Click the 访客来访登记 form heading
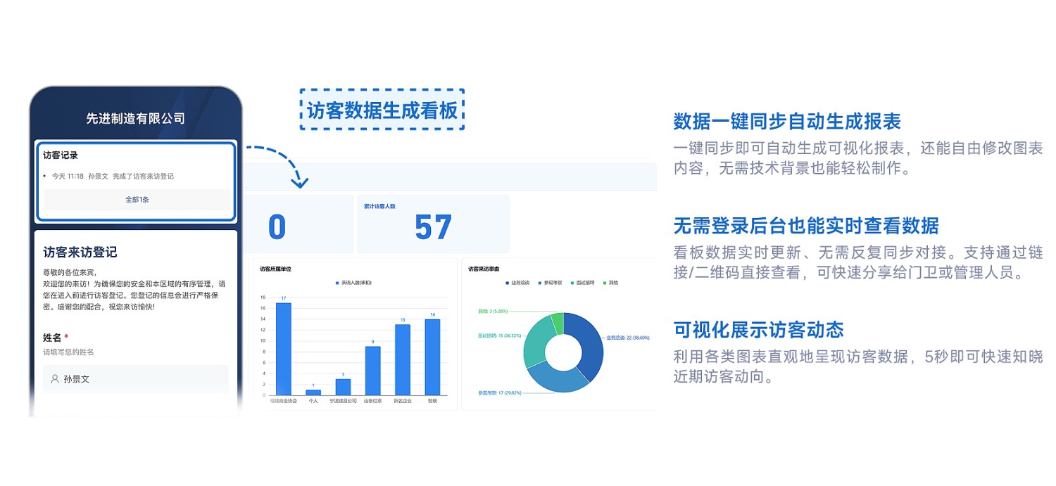This screenshot has height=486, width=1056. click(x=80, y=252)
